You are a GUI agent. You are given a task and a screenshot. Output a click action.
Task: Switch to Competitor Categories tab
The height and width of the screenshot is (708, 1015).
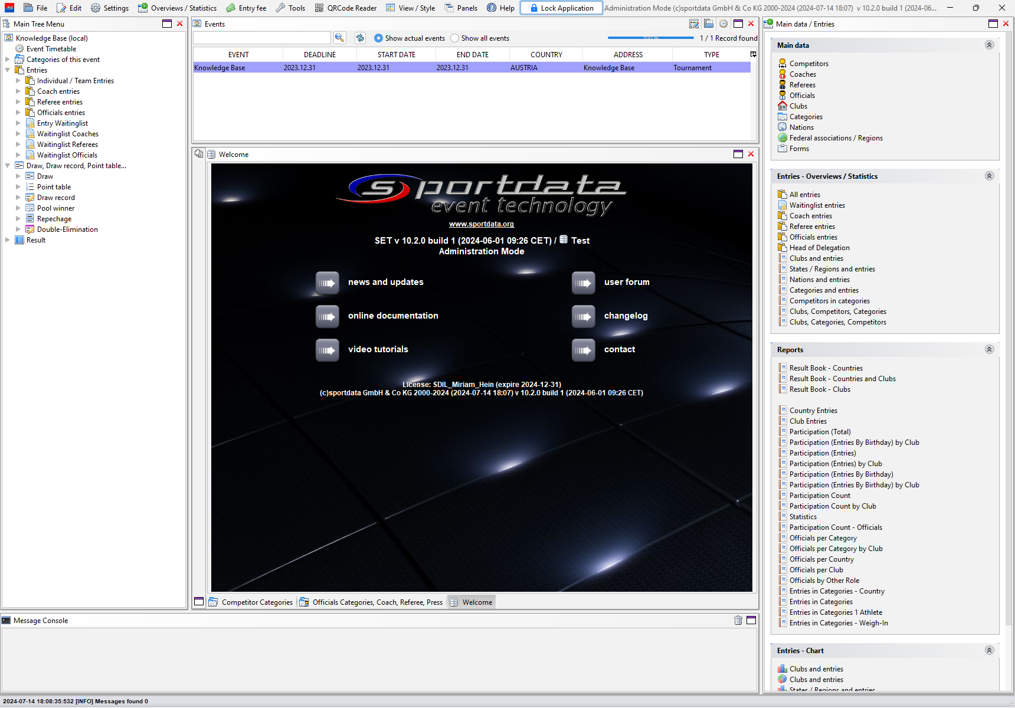251,602
